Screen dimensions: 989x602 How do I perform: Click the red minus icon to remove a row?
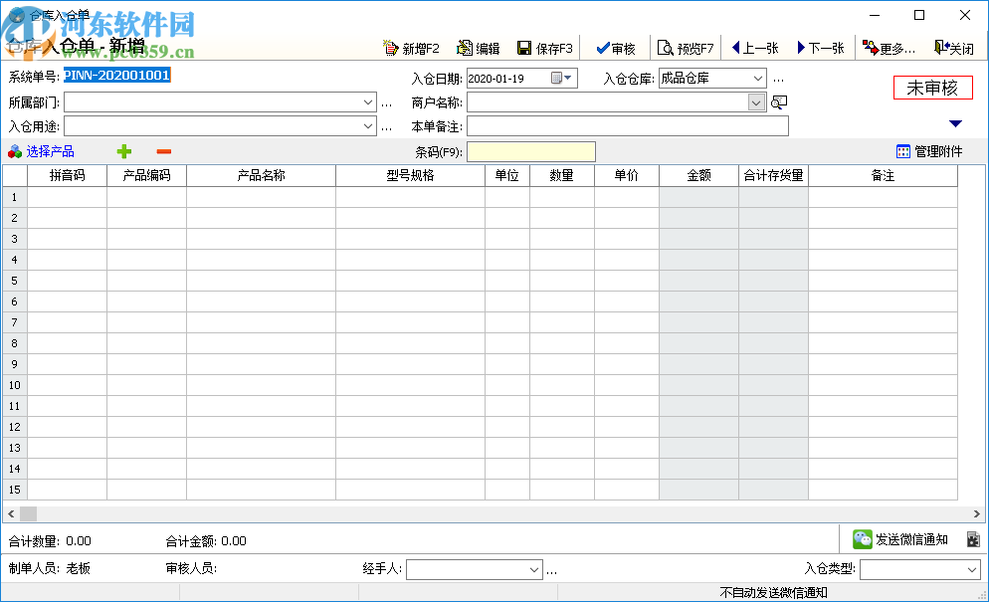pyautogui.click(x=163, y=151)
